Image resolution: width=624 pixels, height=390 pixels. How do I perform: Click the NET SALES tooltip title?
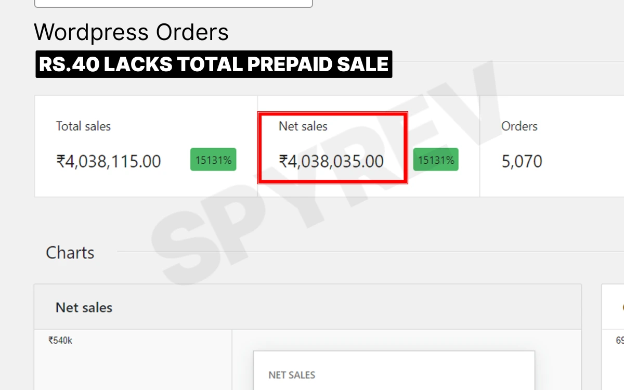(292, 375)
